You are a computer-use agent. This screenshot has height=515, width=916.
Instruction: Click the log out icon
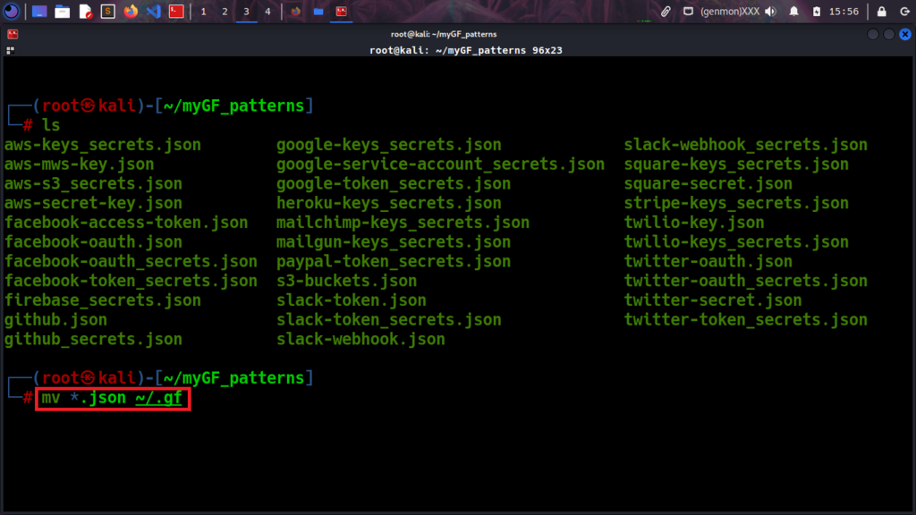click(902, 12)
